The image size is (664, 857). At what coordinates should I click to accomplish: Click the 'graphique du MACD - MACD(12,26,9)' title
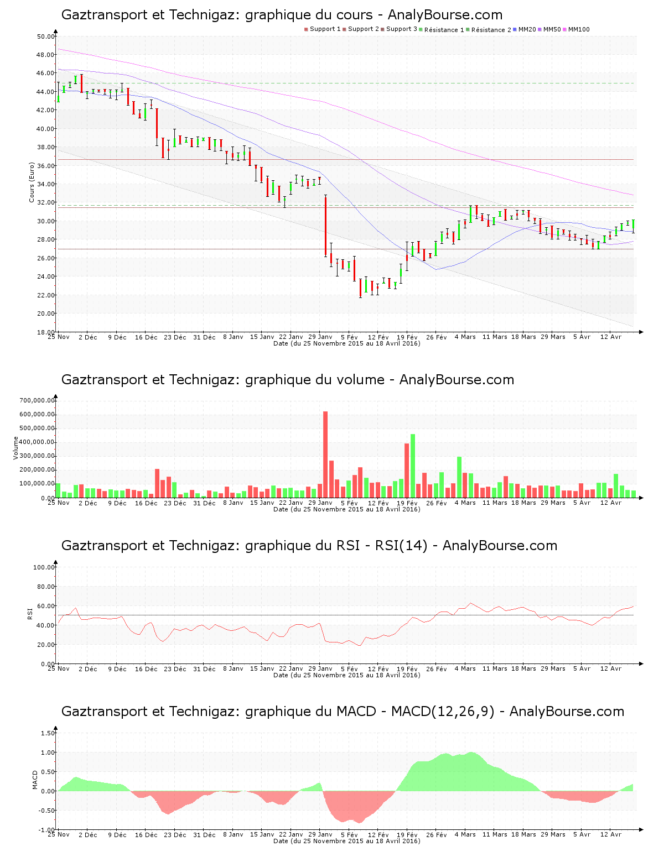pos(343,712)
